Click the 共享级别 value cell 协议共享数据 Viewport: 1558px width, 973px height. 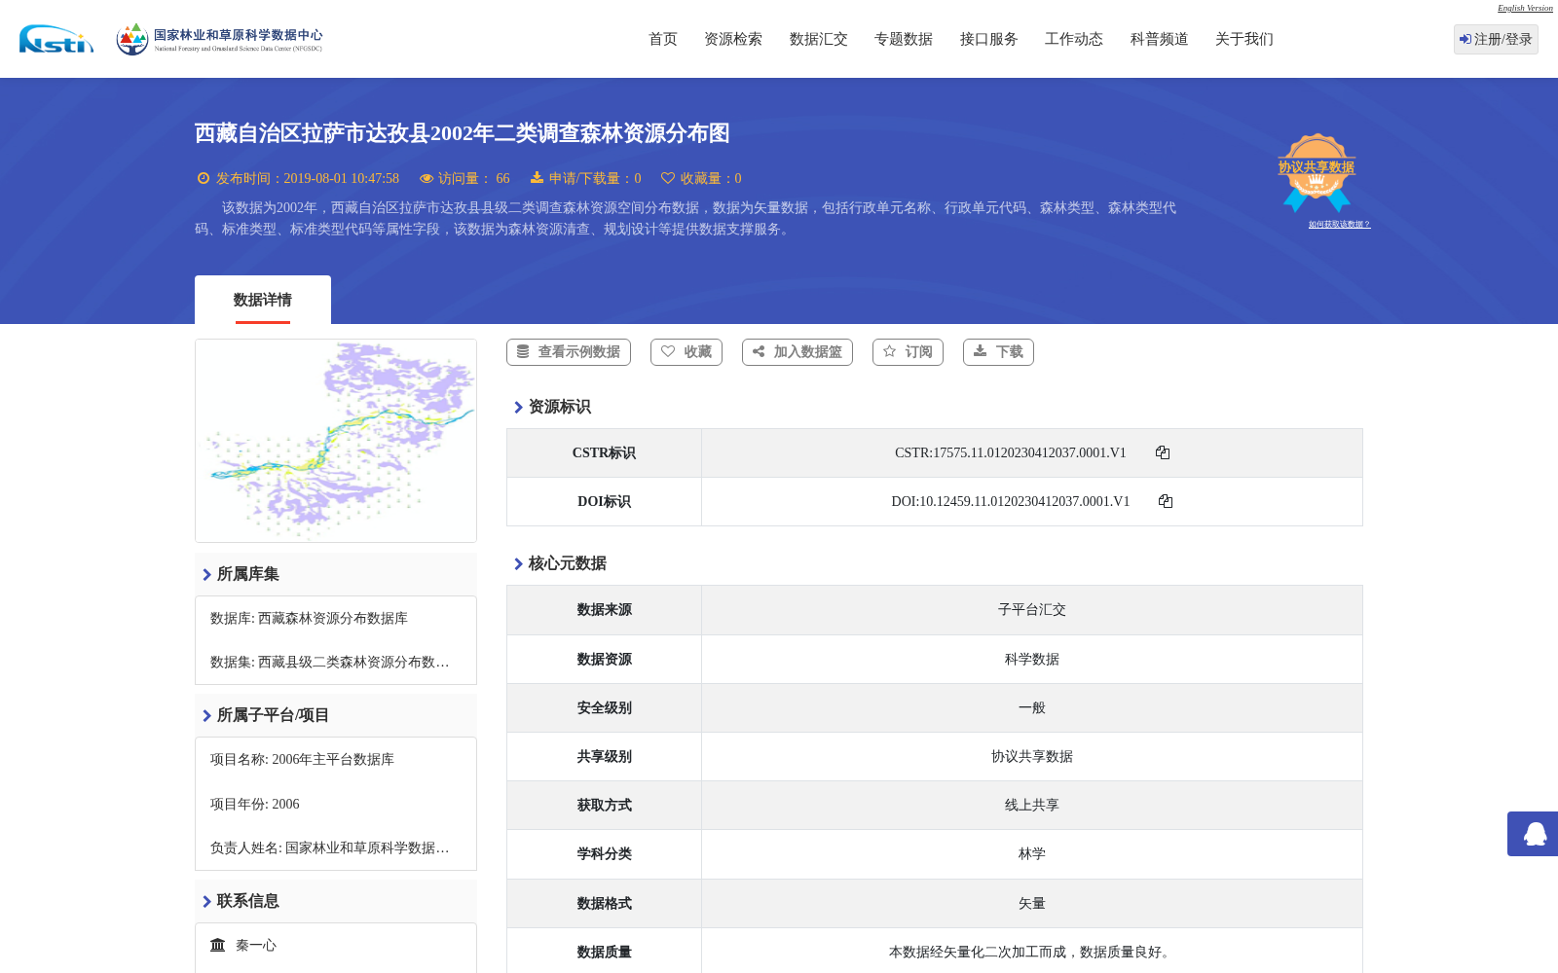coord(1032,756)
